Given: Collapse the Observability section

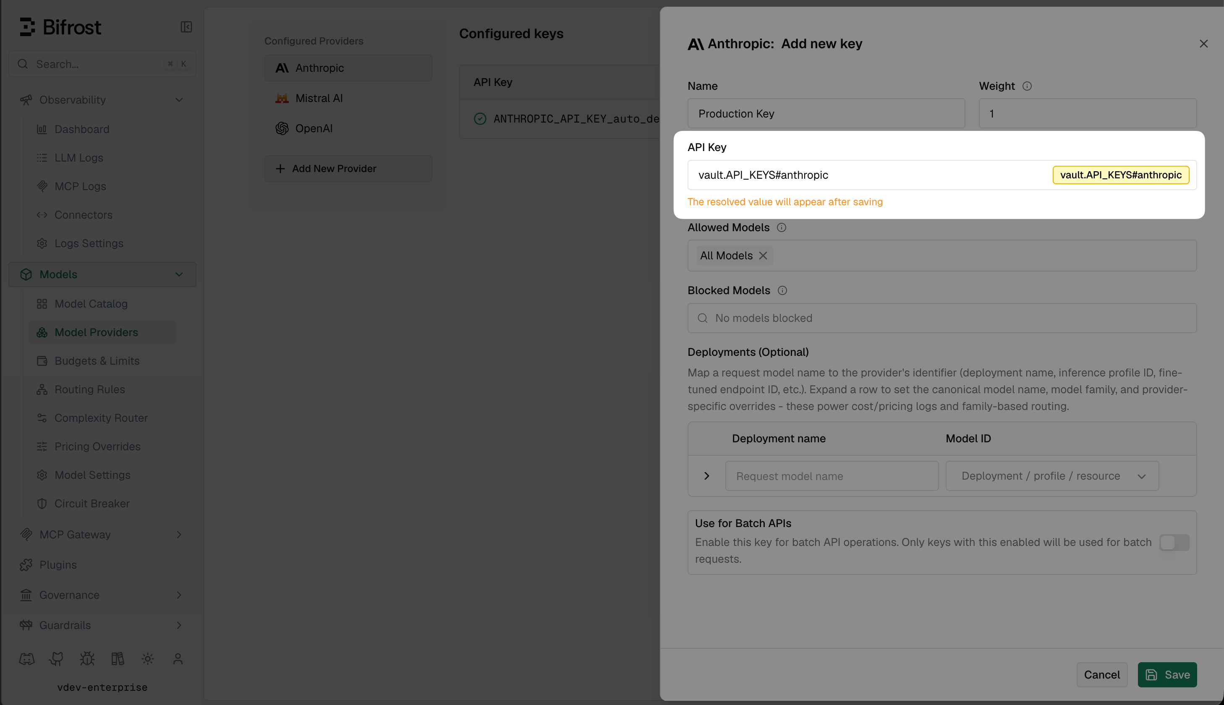Looking at the screenshot, I should (x=179, y=100).
